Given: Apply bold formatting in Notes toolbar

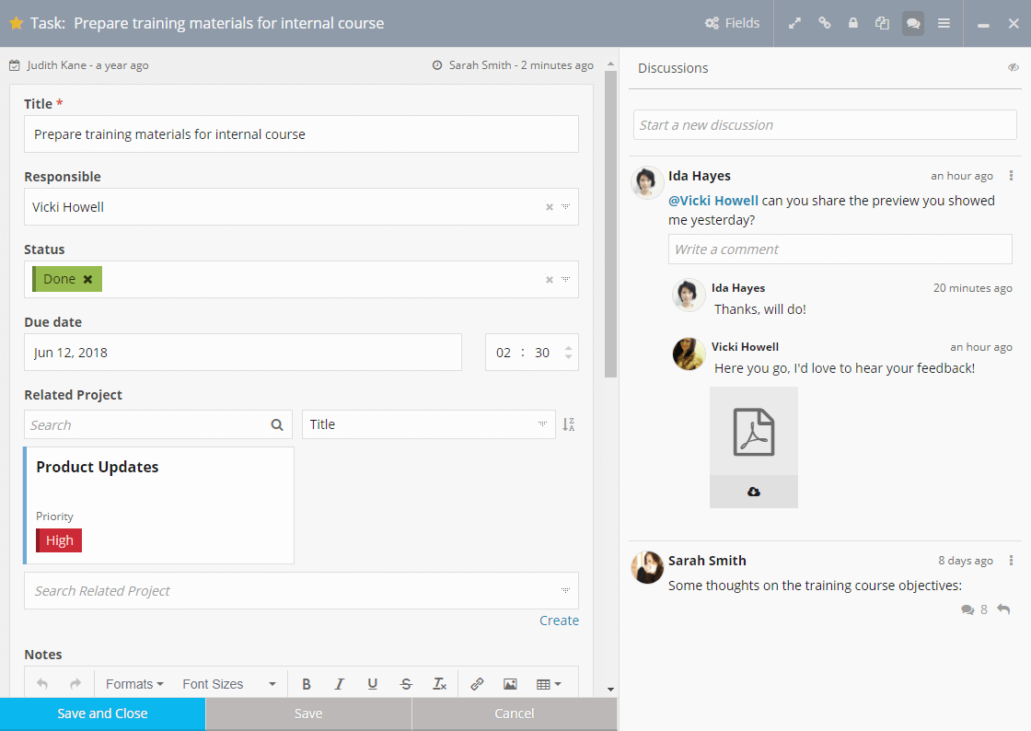Looking at the screenshot, I should click(x=307, y=684).
